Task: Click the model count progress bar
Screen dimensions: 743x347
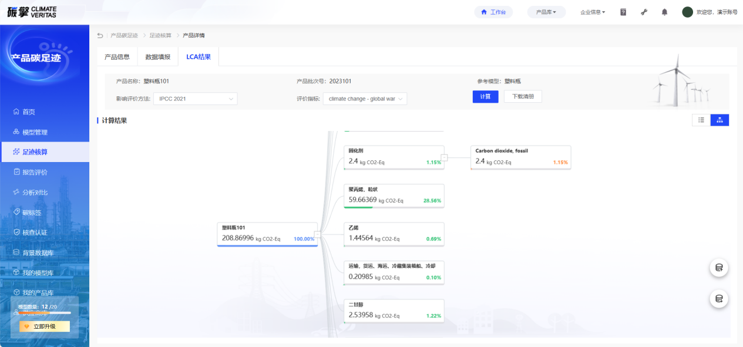Action: pos(45,313)
